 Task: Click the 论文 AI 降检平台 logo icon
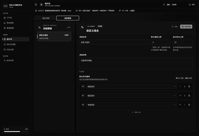(x=5, y=6)
